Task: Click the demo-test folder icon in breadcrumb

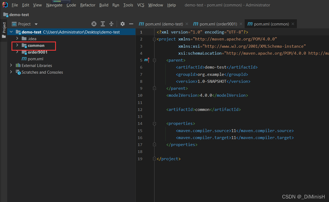Action: [x=6, y=14]
